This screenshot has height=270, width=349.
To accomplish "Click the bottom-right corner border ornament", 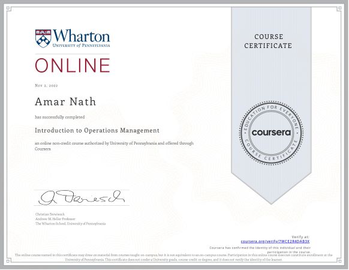I will coord(339,261).
